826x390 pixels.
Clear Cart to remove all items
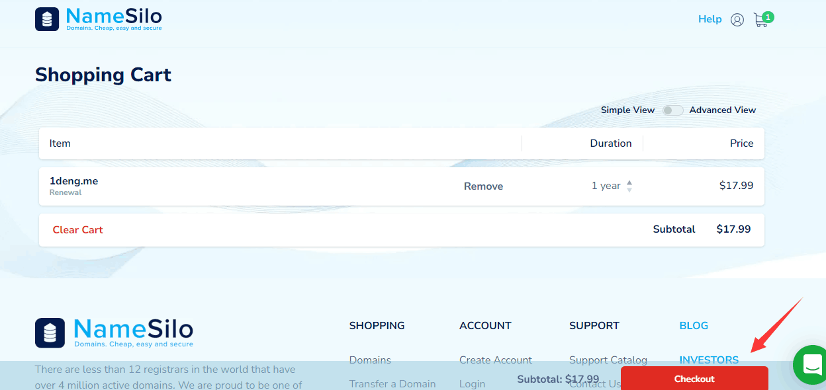click(x=77, y=229)
